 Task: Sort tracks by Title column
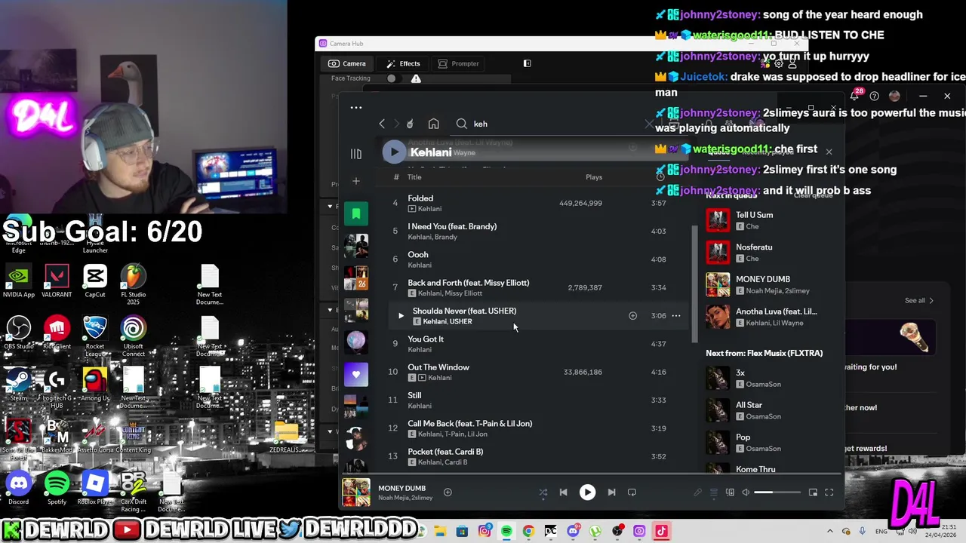pos(414,177)
